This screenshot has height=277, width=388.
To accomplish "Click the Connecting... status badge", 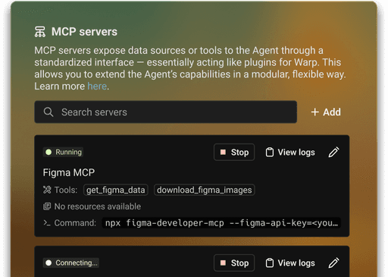I will pos(71,263).
